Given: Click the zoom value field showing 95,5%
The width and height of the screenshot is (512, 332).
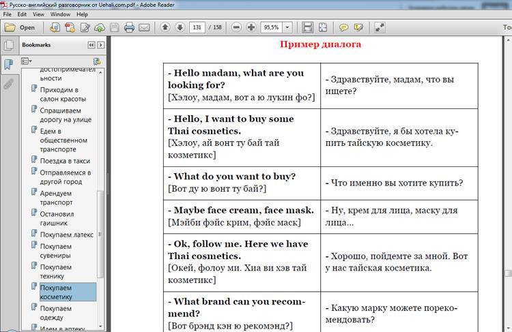Looking at the screenshot, I should tap(271, 28).
